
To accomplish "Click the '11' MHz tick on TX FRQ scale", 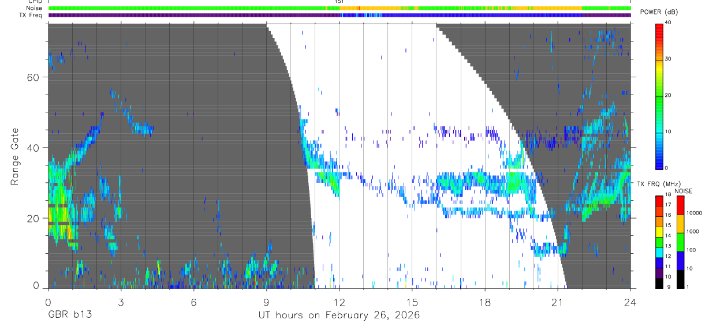I will (x=667, y=266).
